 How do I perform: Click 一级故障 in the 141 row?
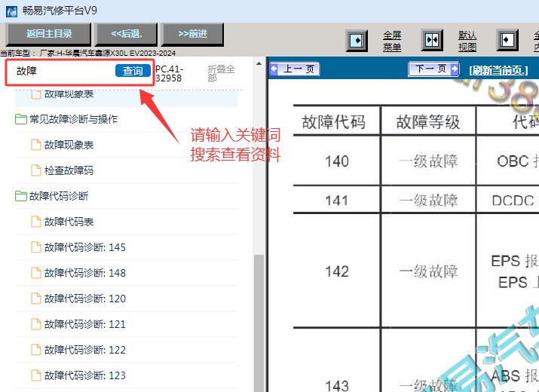428,201
